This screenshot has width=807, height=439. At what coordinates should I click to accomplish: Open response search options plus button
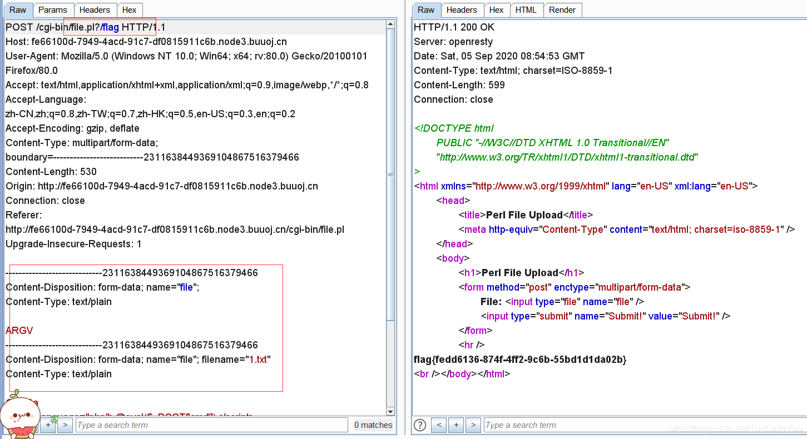click(456, 425)
